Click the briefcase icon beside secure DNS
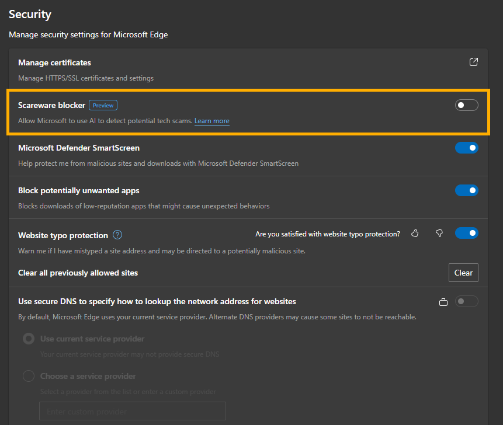Image resolution: width=503 pixels, height=425 pixels. 443,302
